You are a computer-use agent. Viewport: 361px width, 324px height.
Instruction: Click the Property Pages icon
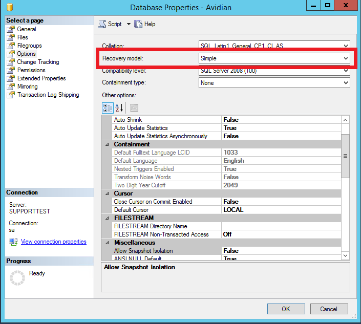(x=134, y=108)
